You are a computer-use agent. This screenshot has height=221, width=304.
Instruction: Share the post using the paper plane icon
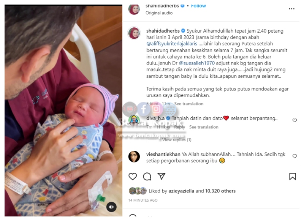click(x=161, y=176)
